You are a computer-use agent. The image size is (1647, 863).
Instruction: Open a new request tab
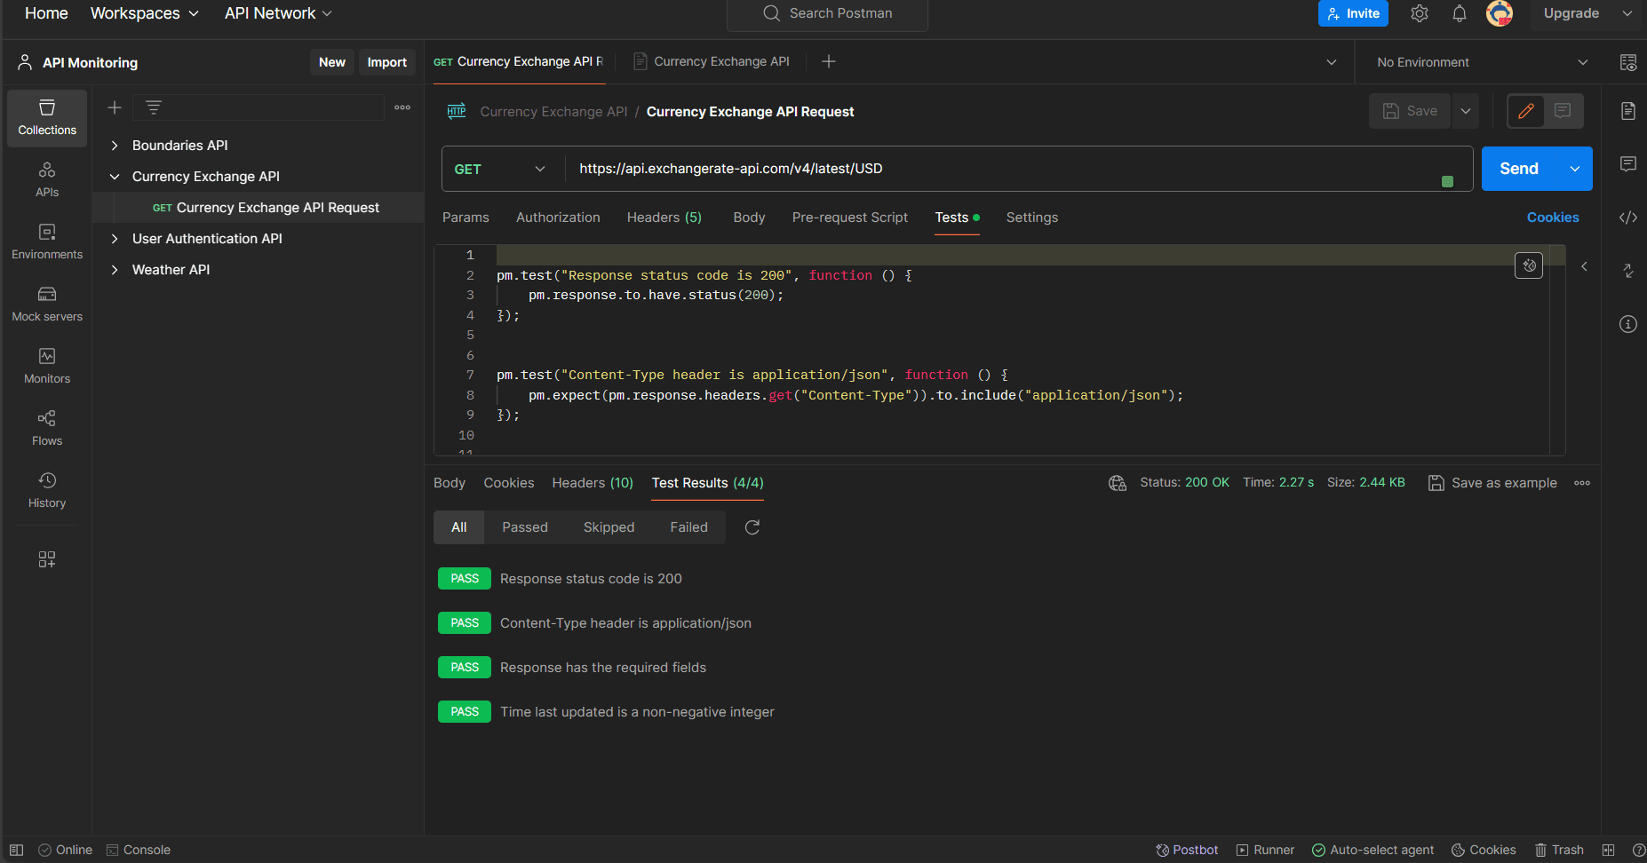829,61
